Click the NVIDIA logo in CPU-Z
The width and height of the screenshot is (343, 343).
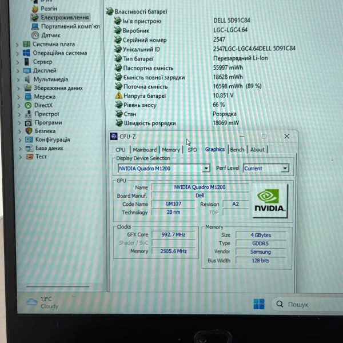[270, 201]
